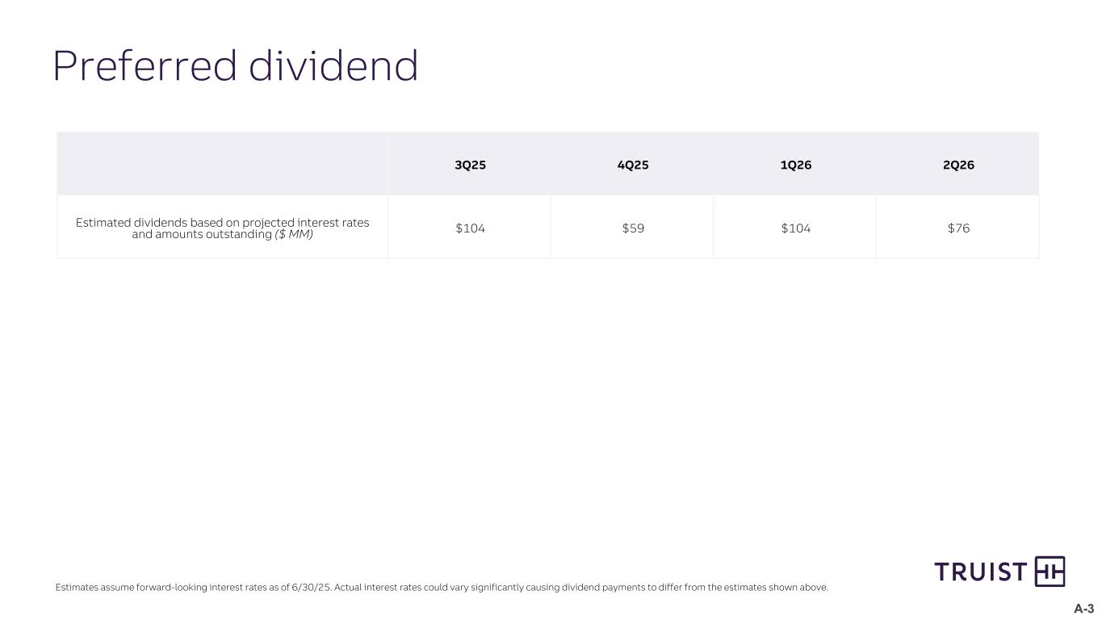Click the $104 value under 3Q25
Image resolution: width=1102 pixels, height=620 pixels.
click(x=470, y=228)
